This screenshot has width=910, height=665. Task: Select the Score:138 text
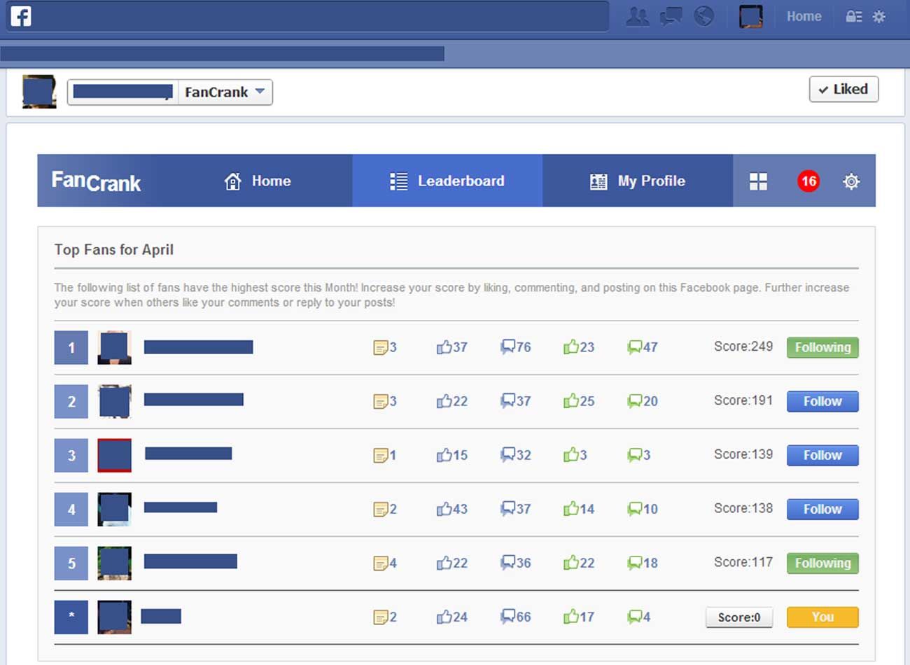click(743, 508)
